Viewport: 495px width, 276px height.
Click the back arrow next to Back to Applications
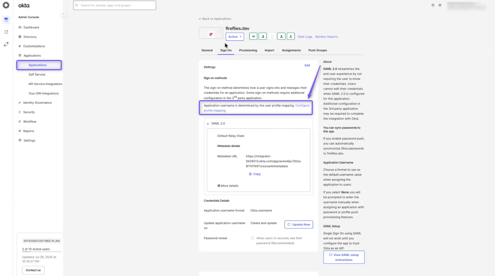click(x=200, y=19)
